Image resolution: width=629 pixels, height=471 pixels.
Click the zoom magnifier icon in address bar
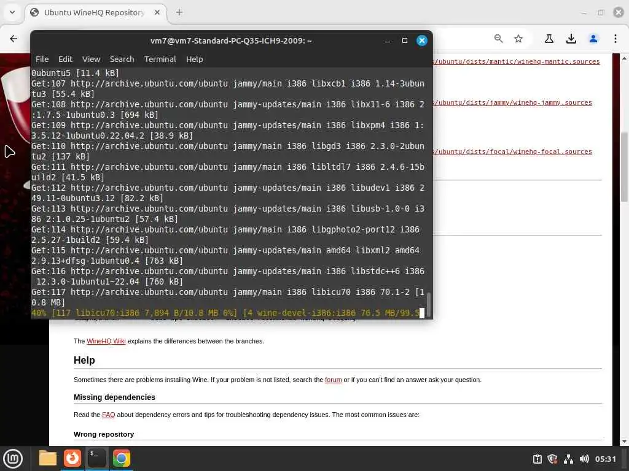pos(498,39)
